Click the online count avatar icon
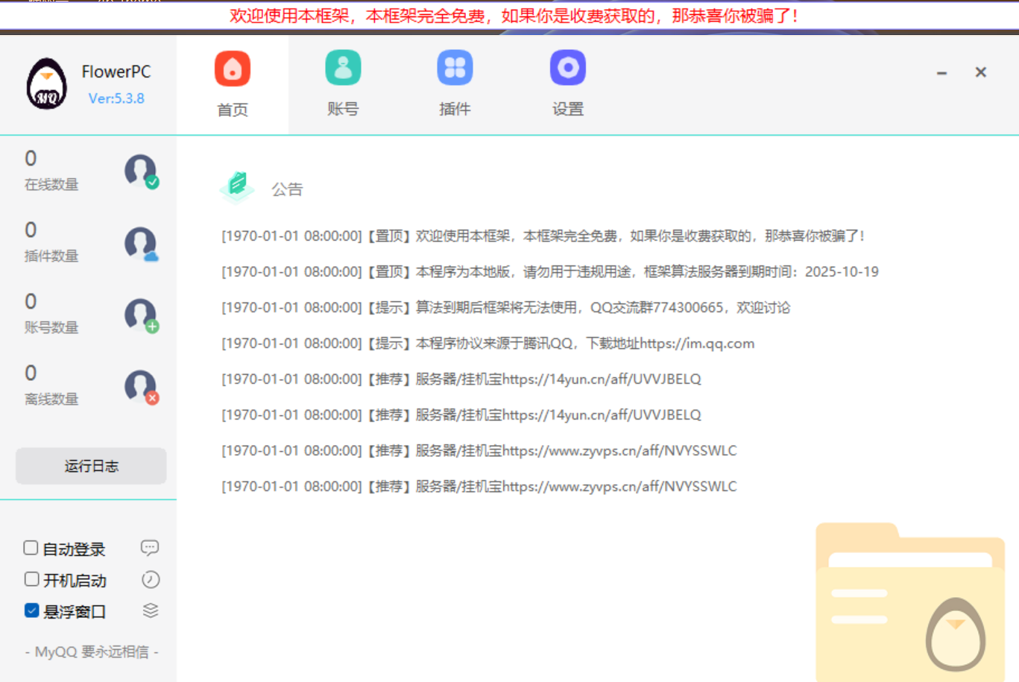The image size is (1019, 682). 141,171
